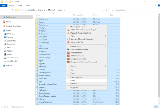160x108 pixels.
Task: Open the Quick Access Toolbar dropdown arrow
Action: (12, 2)
